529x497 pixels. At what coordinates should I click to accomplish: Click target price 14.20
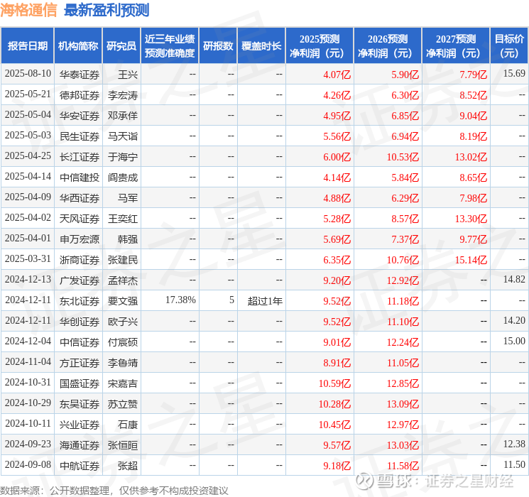click(514, 320)
